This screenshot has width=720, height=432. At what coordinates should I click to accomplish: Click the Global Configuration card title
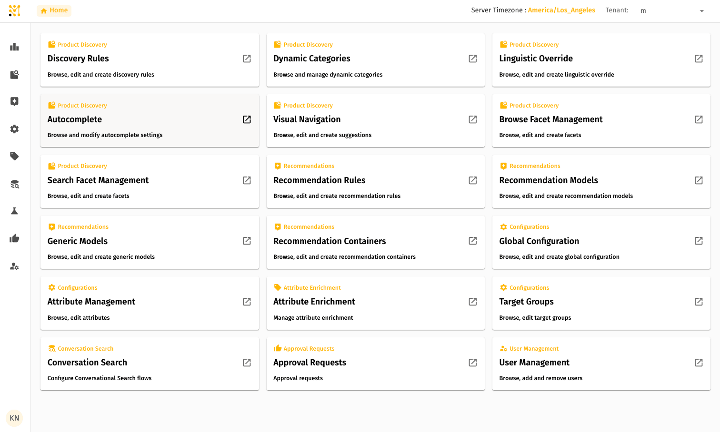click(539, 241)
